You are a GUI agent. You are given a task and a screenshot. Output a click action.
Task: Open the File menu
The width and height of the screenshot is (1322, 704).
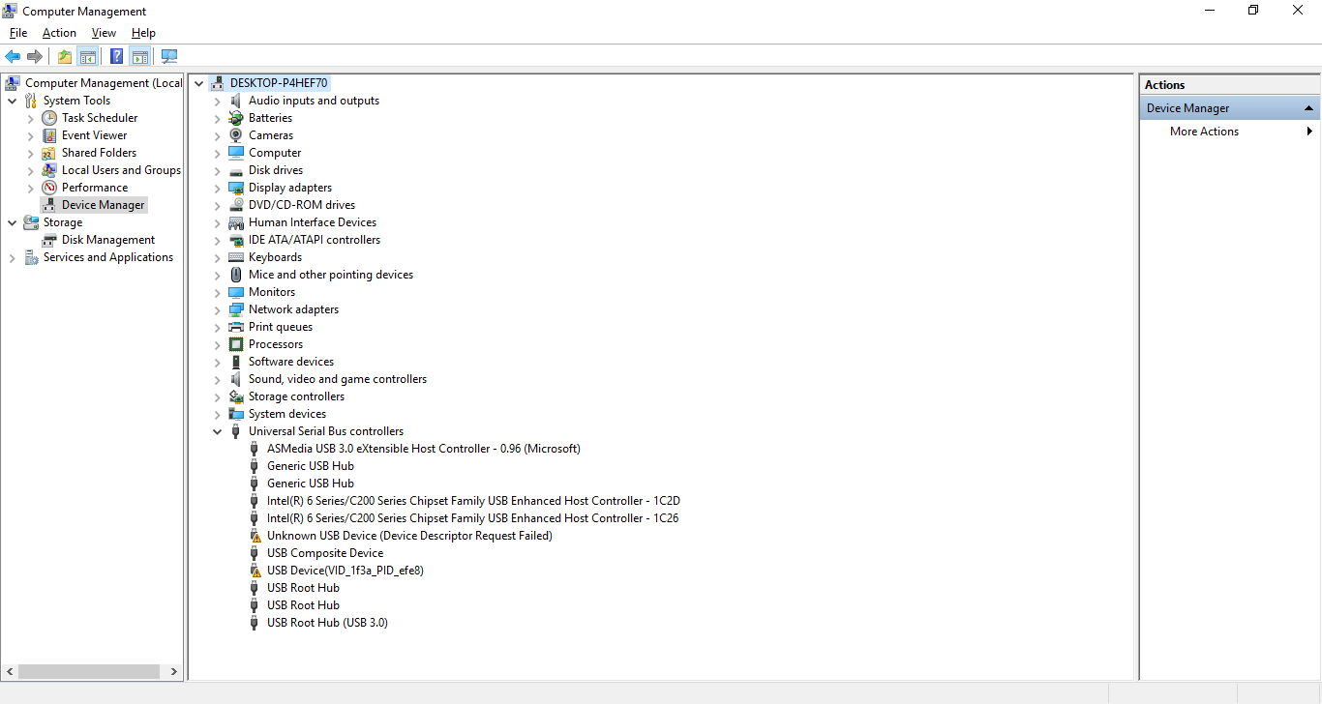(18, 33)
